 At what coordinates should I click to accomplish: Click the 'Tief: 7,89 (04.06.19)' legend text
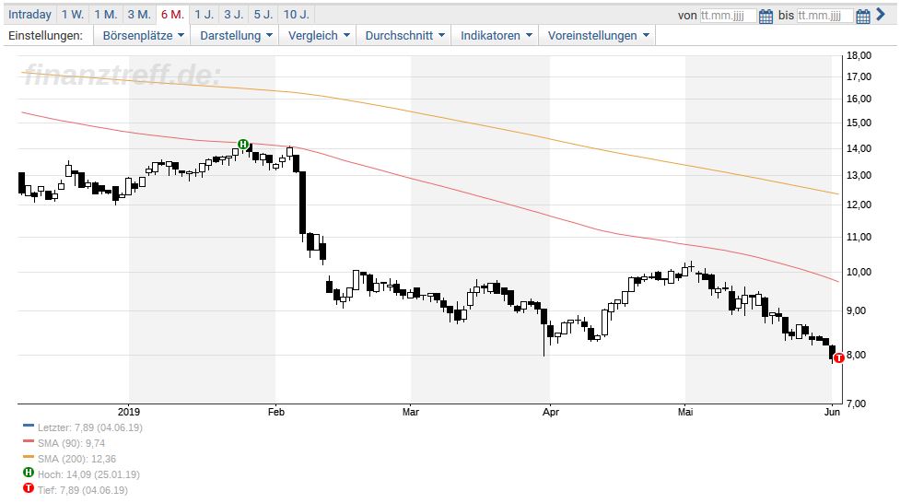click(x=83, y=490)
